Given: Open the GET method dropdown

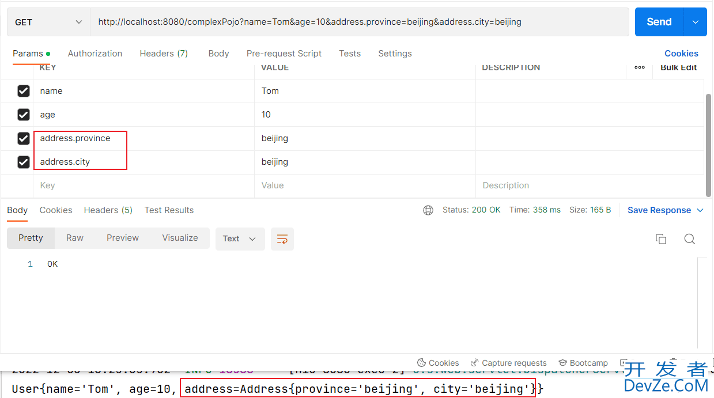Looking at the screenshot, I should tap(48, 22).
